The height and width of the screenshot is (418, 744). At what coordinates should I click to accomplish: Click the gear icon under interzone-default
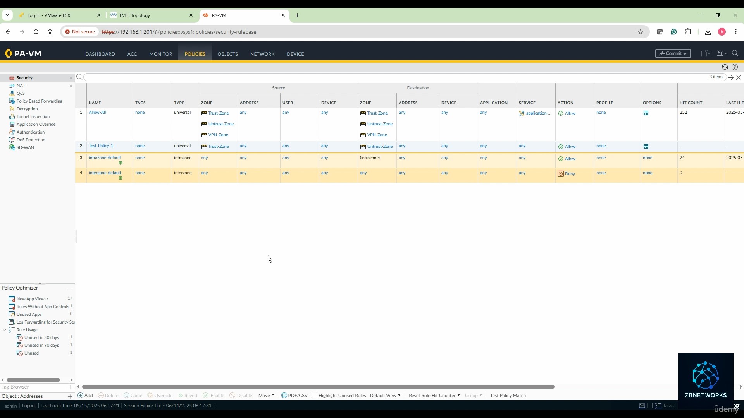[121, 178]
